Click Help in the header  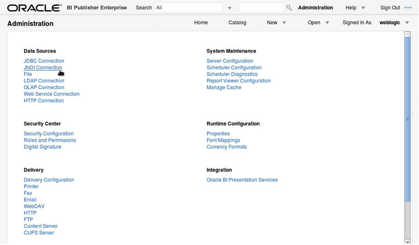click(351, 8)
